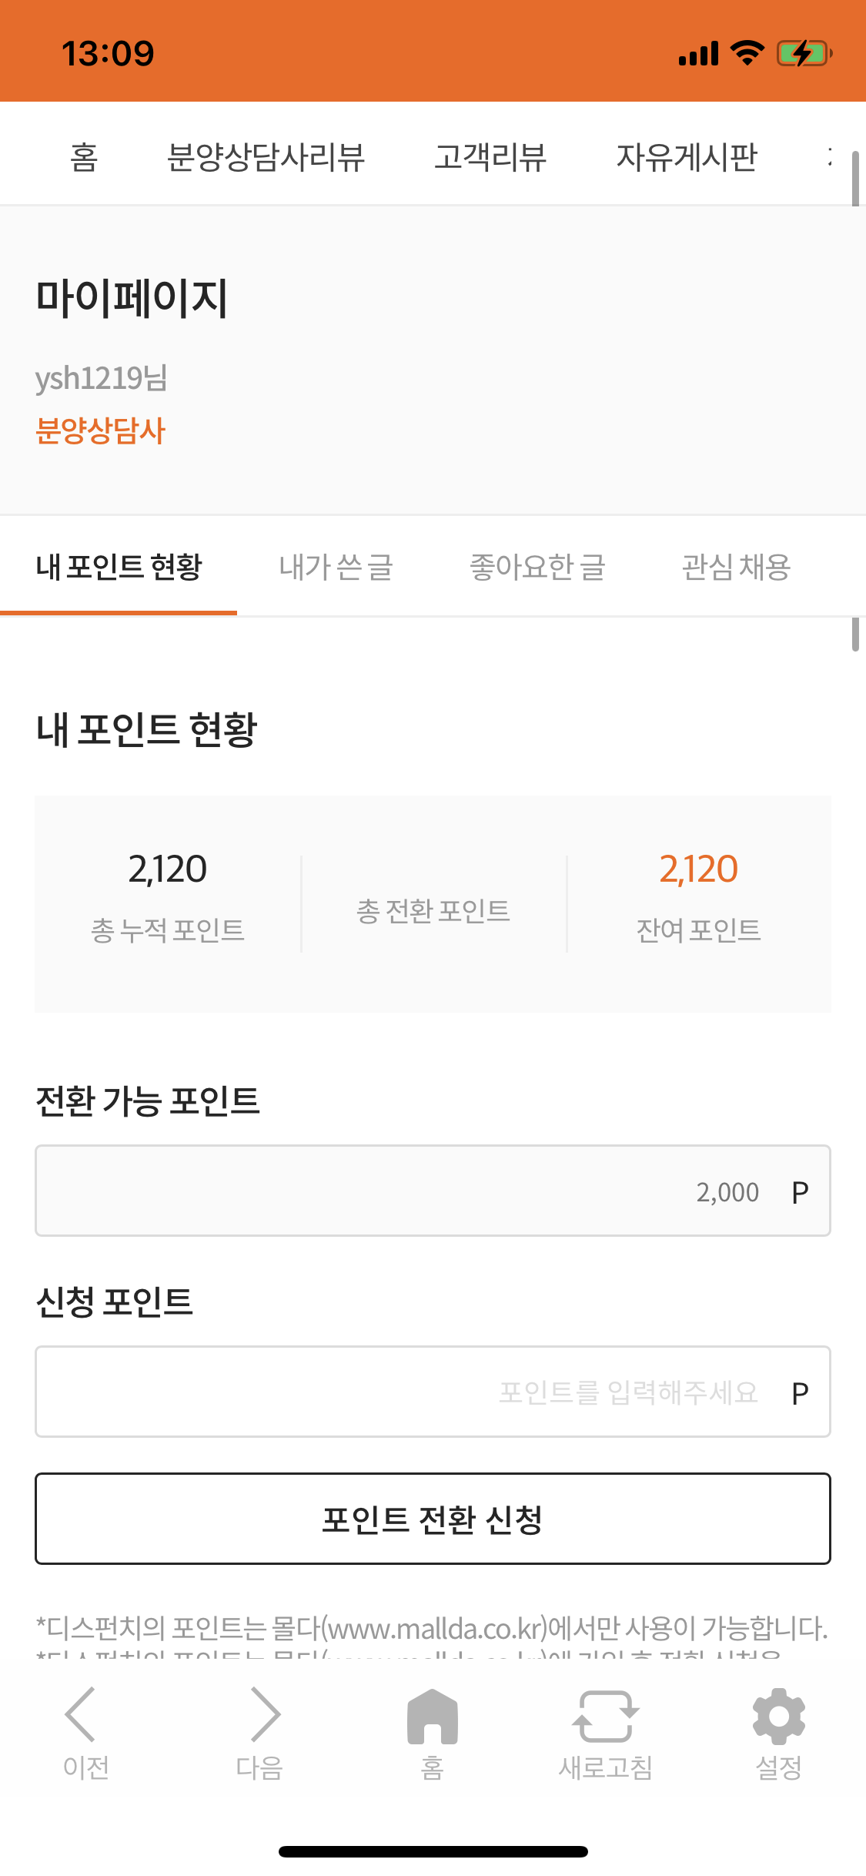Open the 홈 top navigation menu
This screenshot has width=866, height=1876.
pyautogui.click(x=84, y=157)
